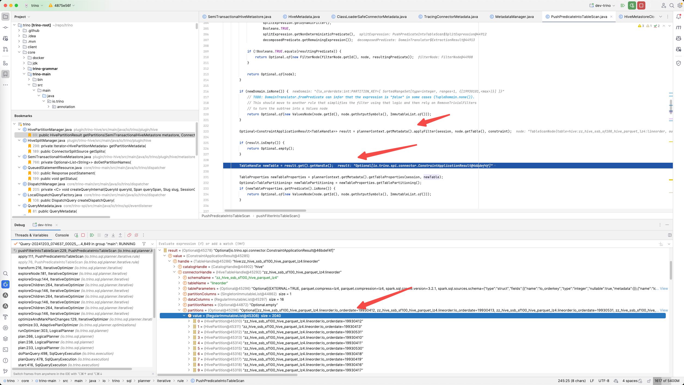Click View Breakpoints icon in debug toolbar
684x385 pixels.
pos(129,235)
